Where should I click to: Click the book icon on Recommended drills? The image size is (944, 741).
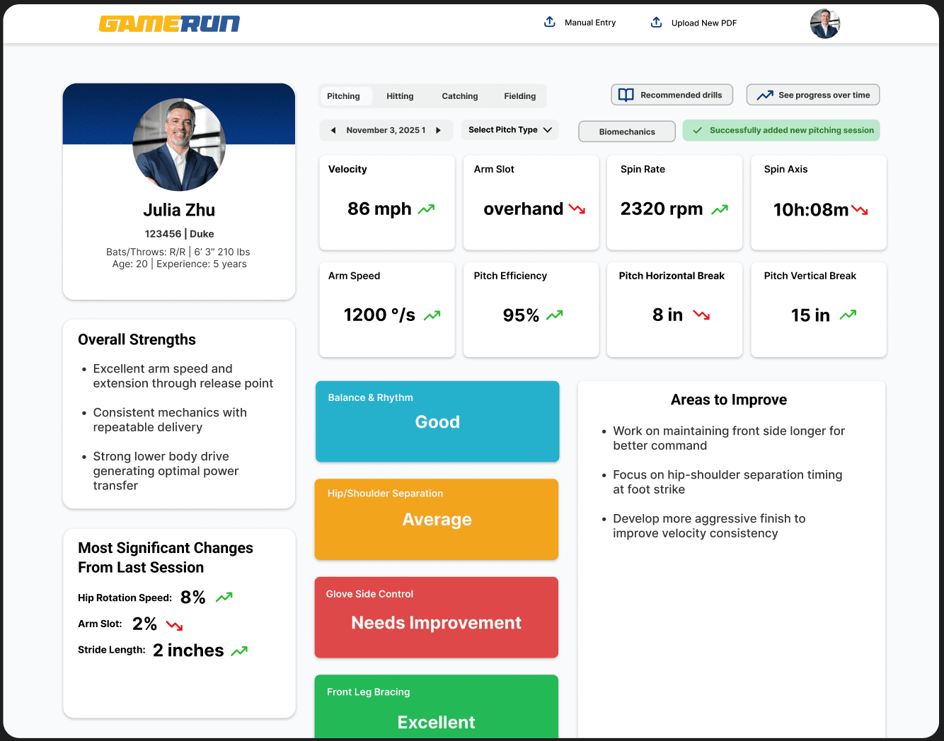point(626,94)
